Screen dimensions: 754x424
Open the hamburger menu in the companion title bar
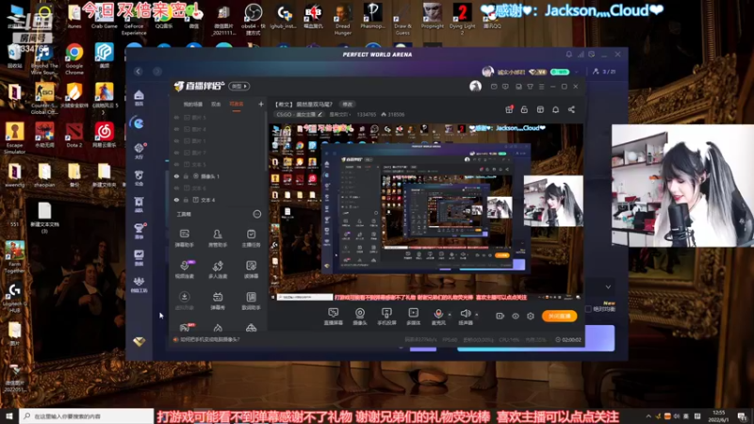pyautogui.click(x=541, y=87)
